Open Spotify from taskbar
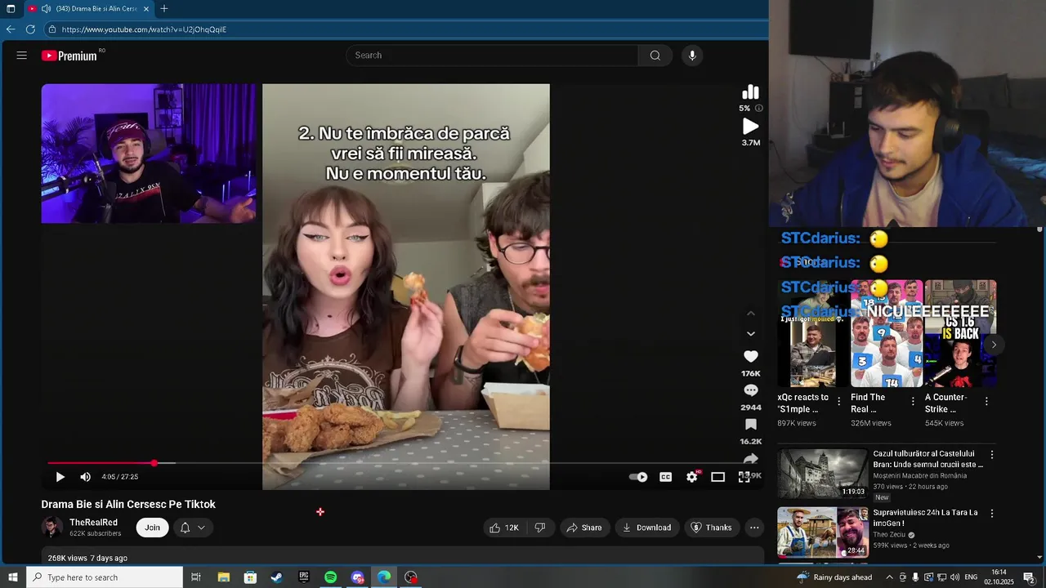Screen dimensions: 1046x588 pyautogui.click(x=331, y=577)
